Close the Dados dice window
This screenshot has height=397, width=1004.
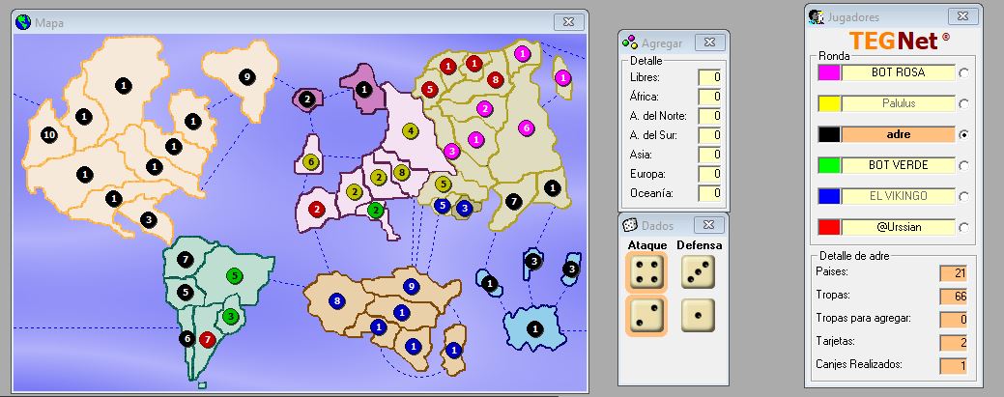708,225
